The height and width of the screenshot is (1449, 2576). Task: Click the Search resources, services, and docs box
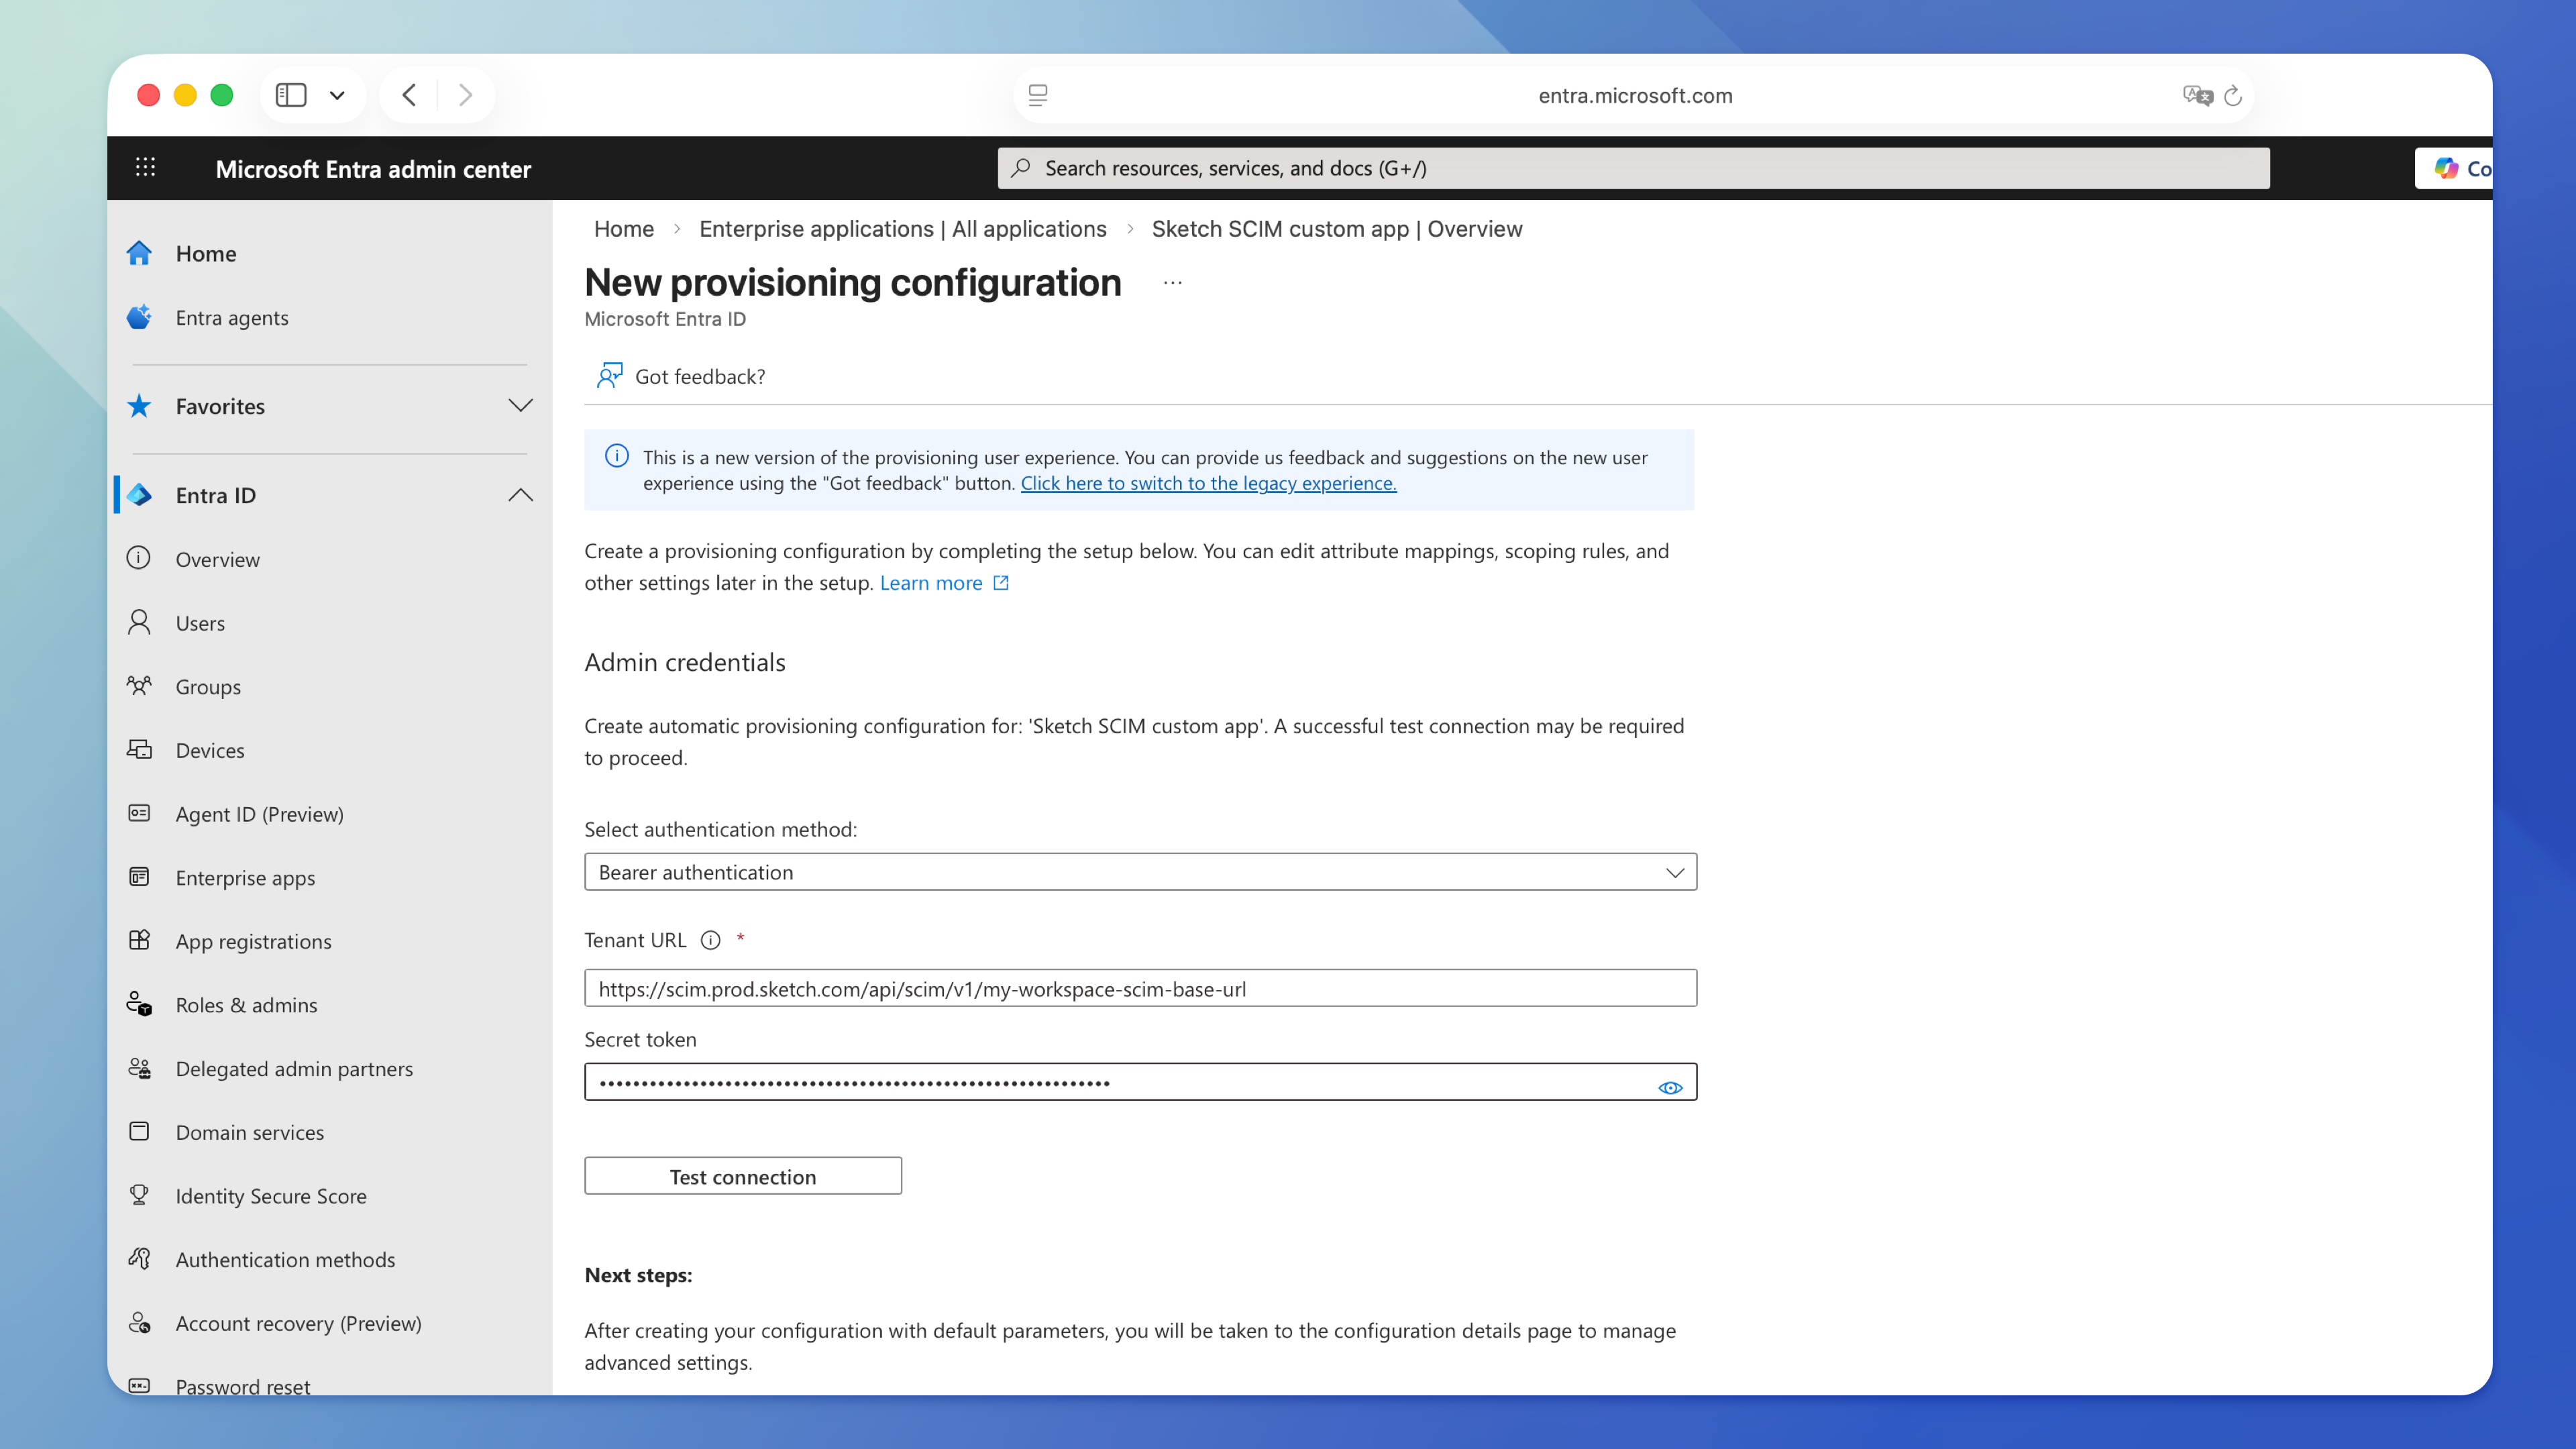coord(1633,168)
